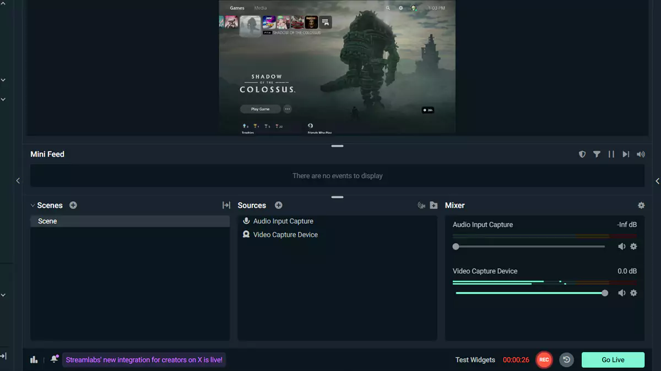This screenshot has height=371, width=661.
Task: Expand second chevron in left sidebar
Action: [x=3, y=99]
